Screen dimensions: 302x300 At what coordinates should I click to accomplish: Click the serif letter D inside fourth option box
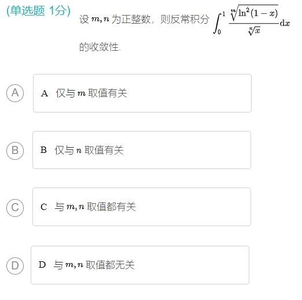click(42, 265)
